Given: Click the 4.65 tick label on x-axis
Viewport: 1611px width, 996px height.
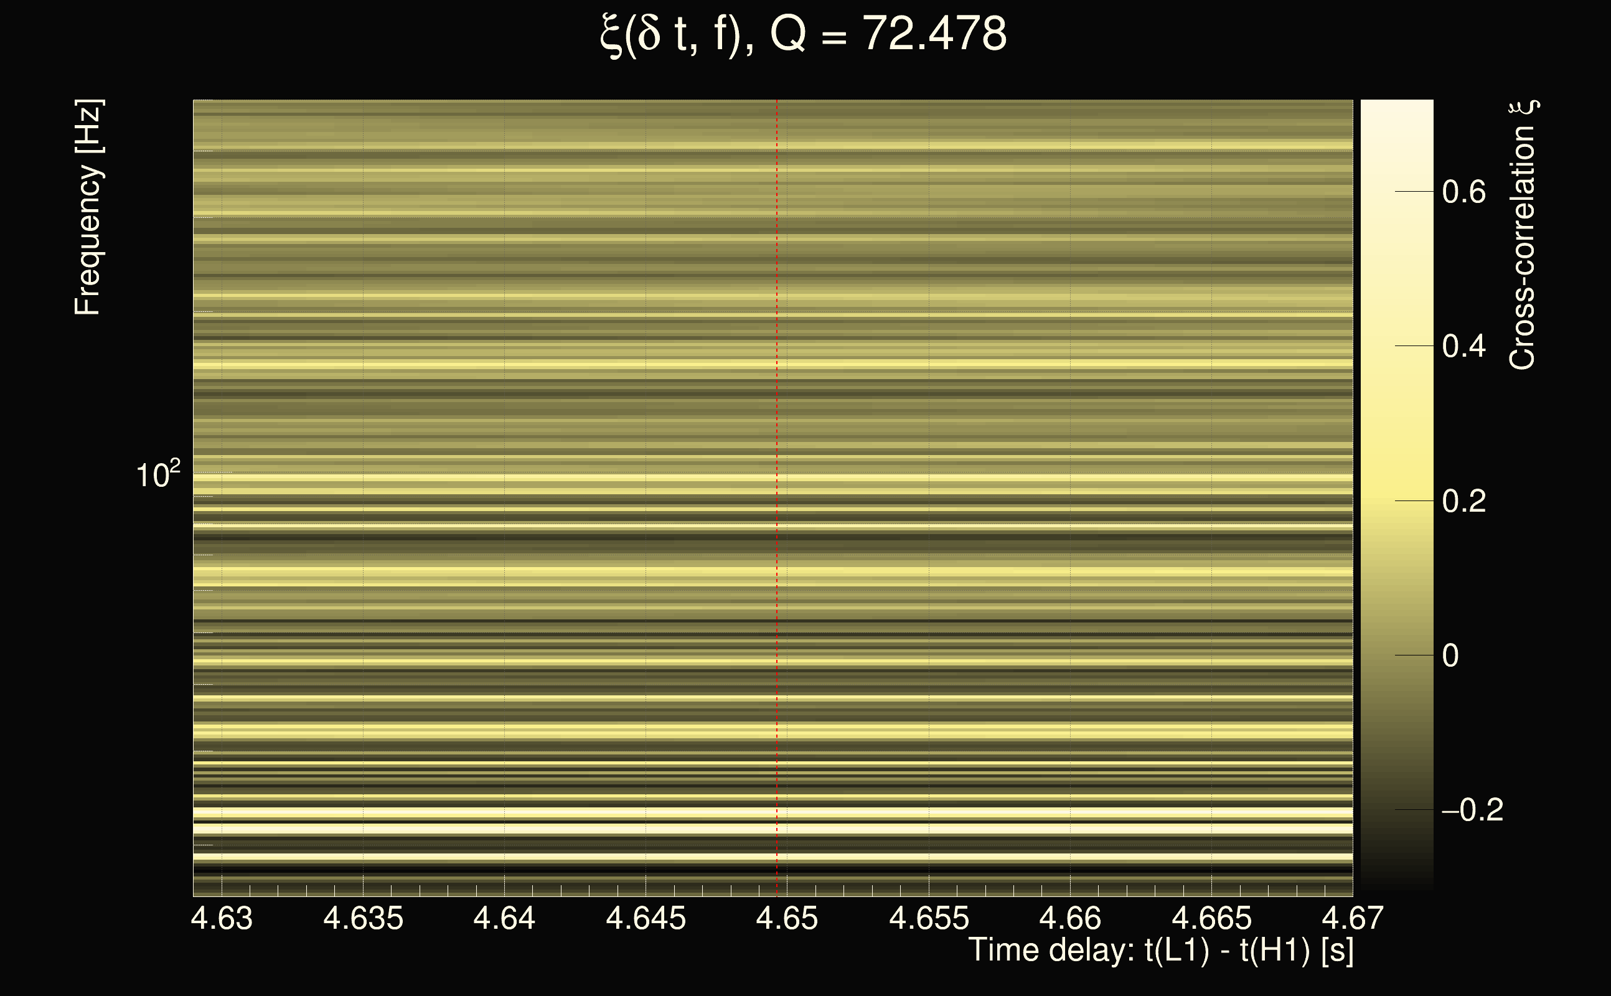Looking at the screenshot, I should tap(786, 918).
